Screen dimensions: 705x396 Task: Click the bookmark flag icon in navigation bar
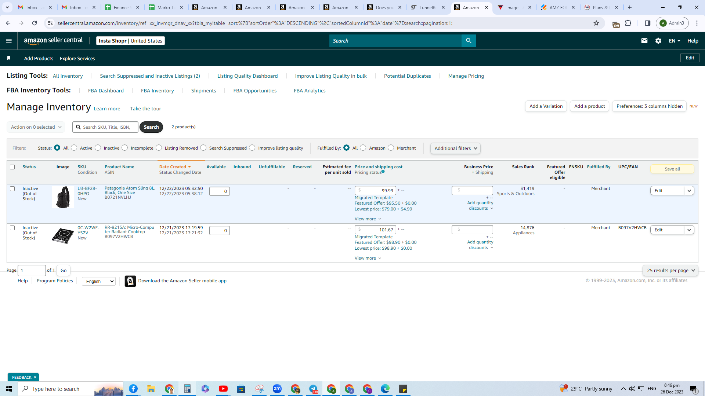(9, 58)
